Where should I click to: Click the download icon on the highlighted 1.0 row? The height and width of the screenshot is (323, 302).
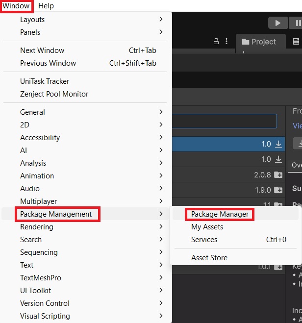point(278,144)
